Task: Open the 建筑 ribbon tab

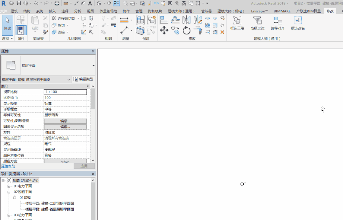Action: pos(14,11)
